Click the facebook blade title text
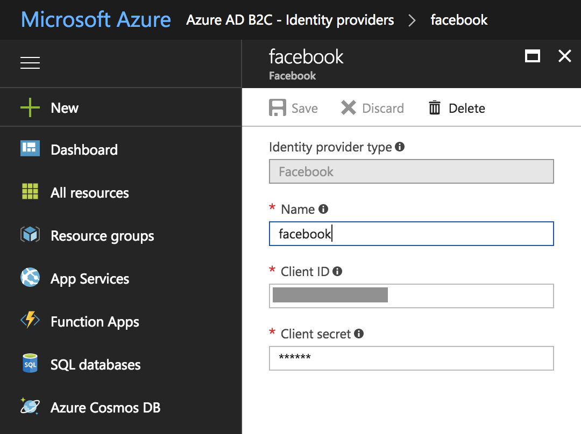Image resolution: width=581 pixels, height=434 pixels. [307, 57]
